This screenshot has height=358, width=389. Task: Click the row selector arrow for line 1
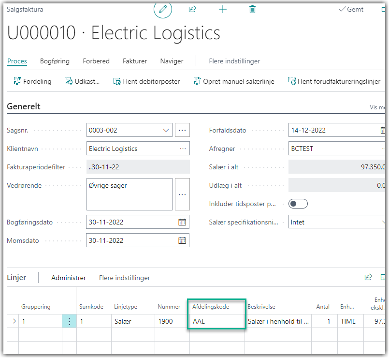point(13,321)
